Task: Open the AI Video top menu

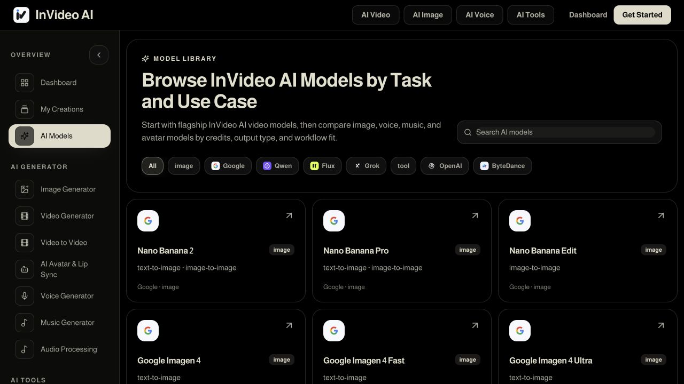Action: [x=376, y=15]
